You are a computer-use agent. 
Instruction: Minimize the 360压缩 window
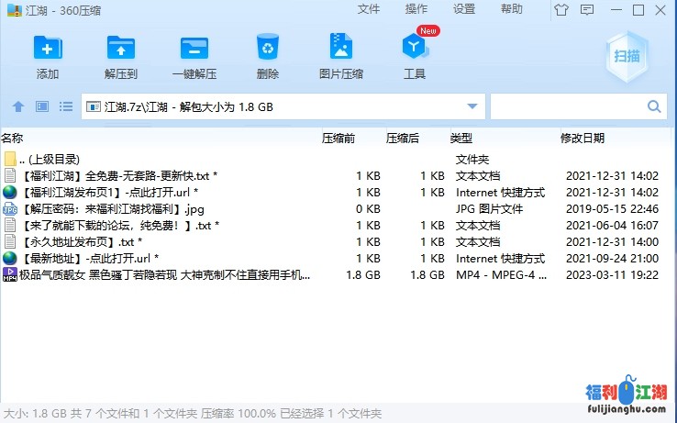tap(616, 9)
